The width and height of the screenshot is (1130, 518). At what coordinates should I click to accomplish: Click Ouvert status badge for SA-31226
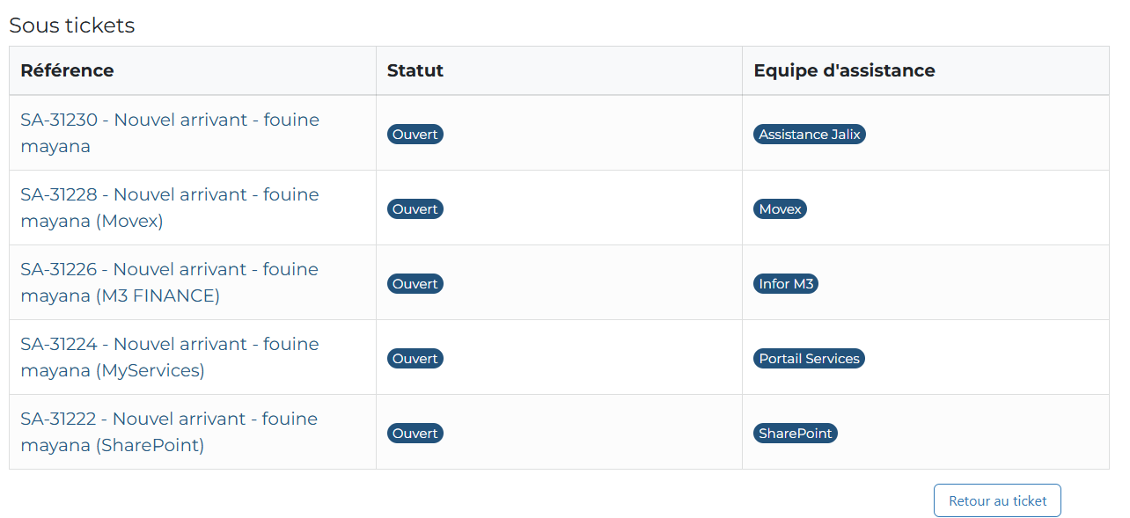point(415,284)
